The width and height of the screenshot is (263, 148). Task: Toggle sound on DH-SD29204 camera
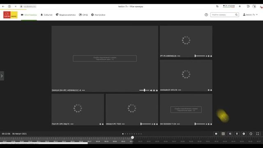[206, 124]
